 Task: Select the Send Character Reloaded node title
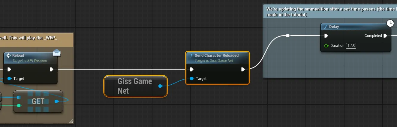217,56
